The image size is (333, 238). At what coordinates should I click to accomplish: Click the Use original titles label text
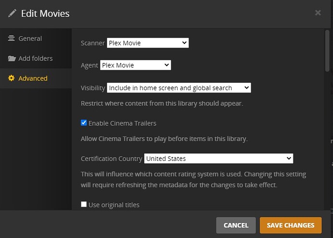(114, 205)
